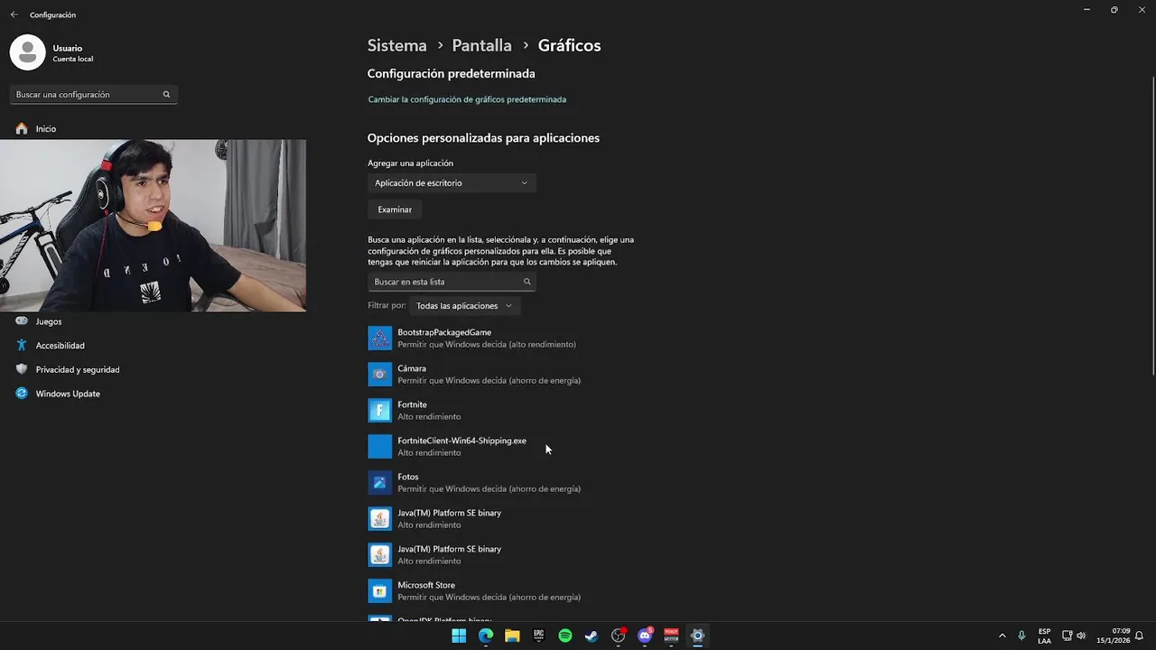Open Epic Games Launcher from taskbar
The height and width of the screenshot is (650, 1156).
538,636
